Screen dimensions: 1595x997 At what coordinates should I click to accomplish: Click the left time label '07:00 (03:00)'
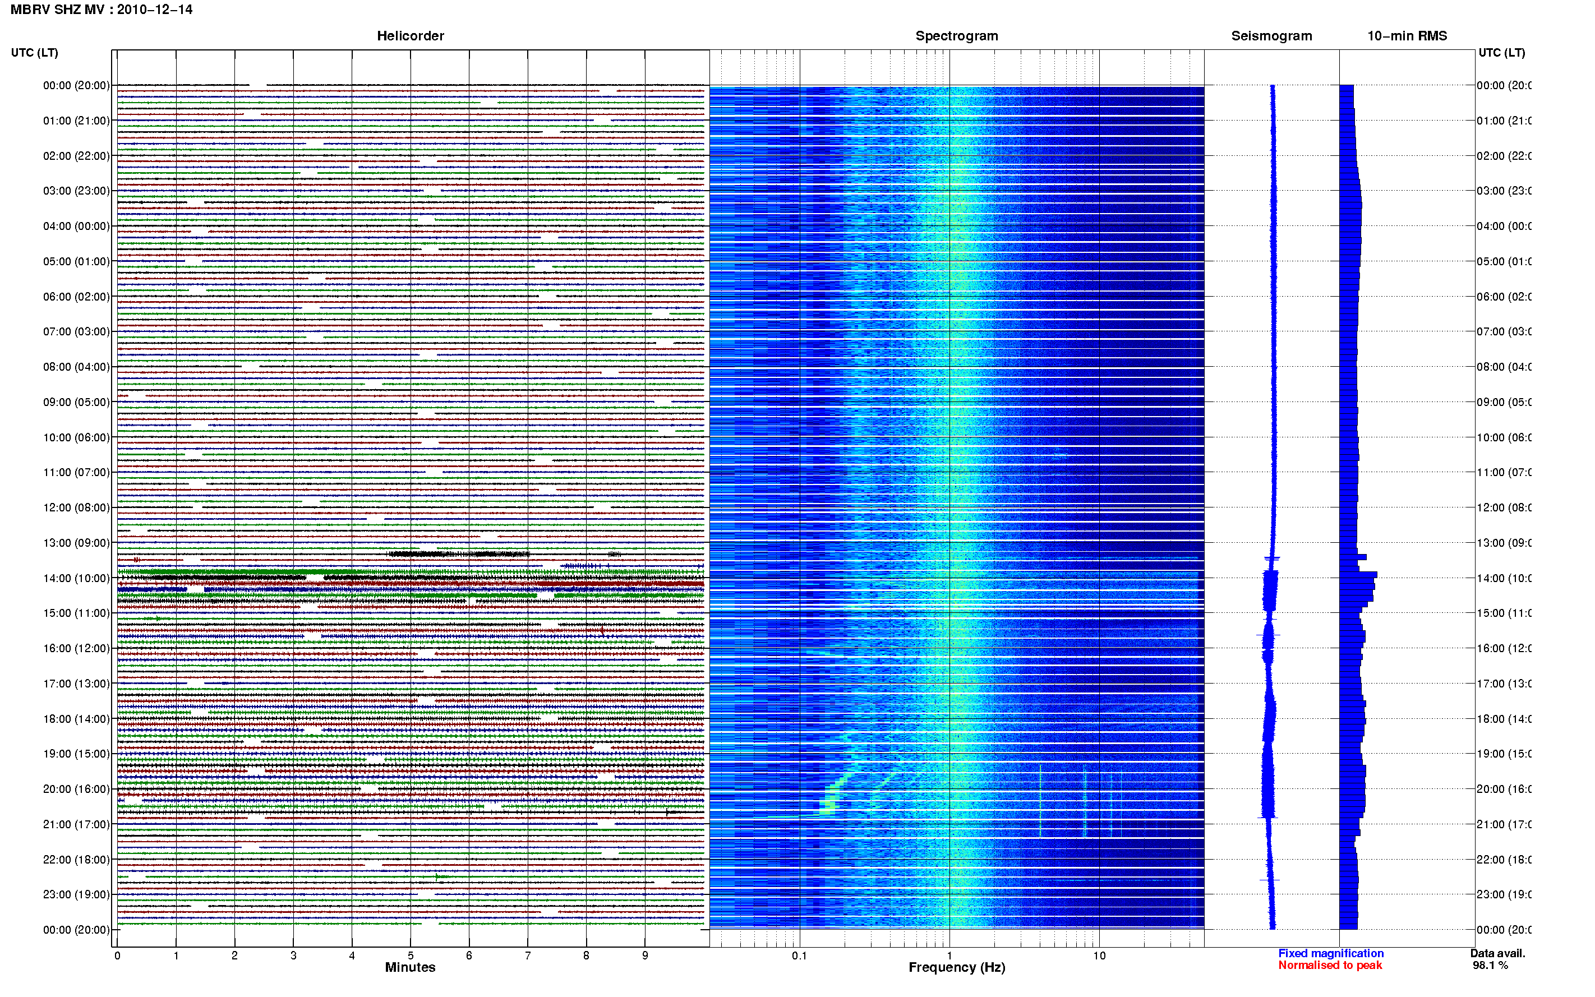[x=76, y=331]
